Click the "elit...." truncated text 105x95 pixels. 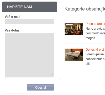[90, 64]
